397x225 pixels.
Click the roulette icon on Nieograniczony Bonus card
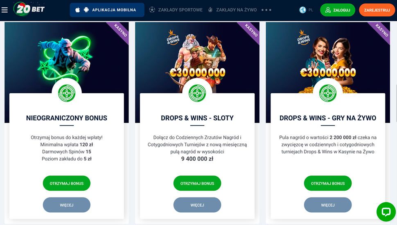(x=67, y=93)
